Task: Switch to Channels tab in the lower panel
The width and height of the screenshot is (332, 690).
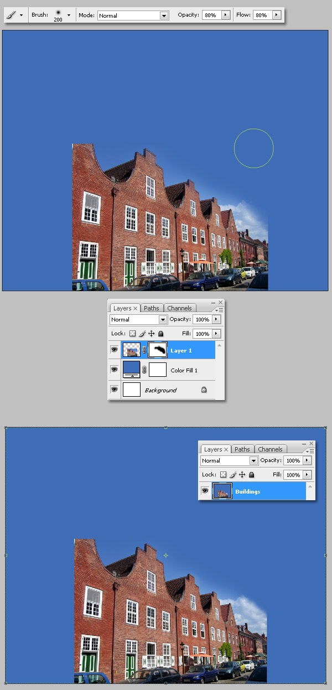Action: [270, 449]
